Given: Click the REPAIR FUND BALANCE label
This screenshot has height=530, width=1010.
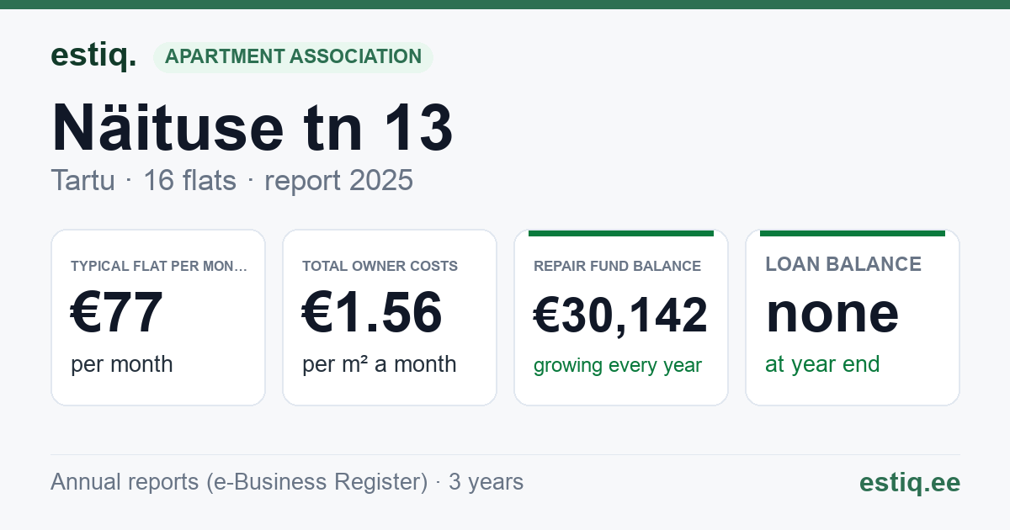Looking at the screenshot, I should [x=617, y=266].
